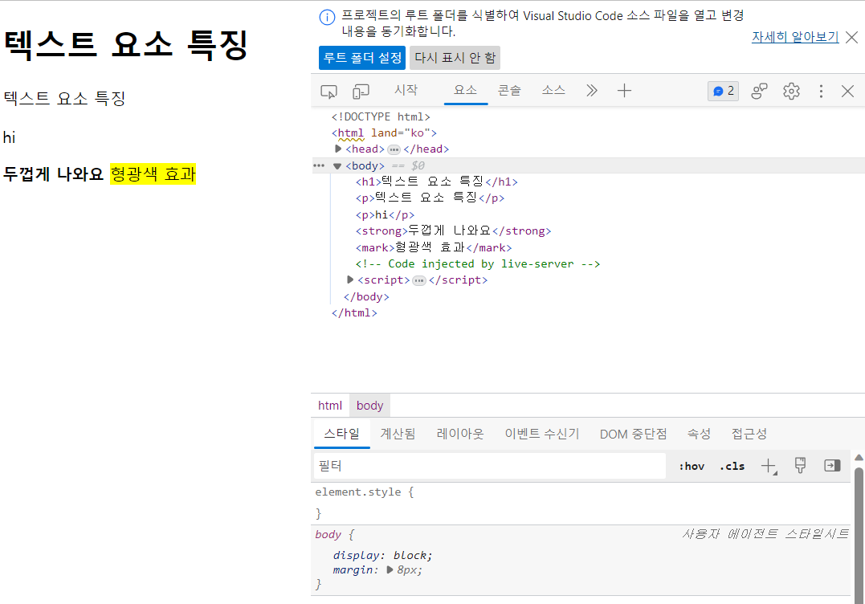Select the DOCTYPE html line
Screen dimensions: 865x604
point(381,117)
